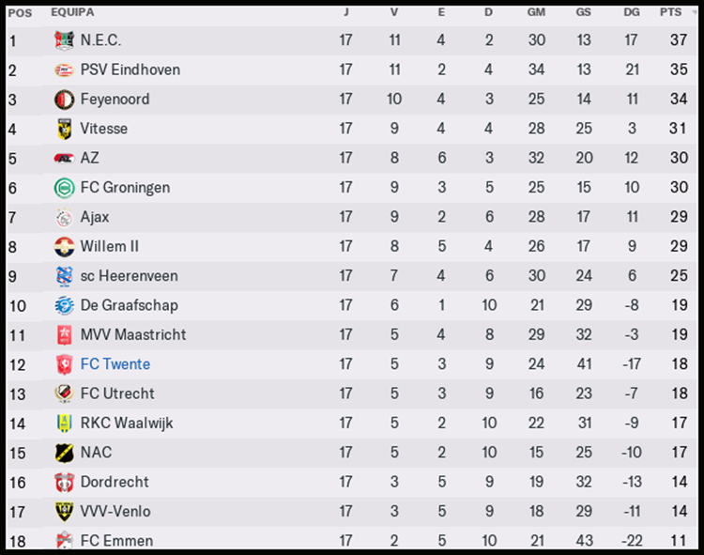The image size is (704, 555).
Task: Open the FC Utrecht team name
Action: 117,393
